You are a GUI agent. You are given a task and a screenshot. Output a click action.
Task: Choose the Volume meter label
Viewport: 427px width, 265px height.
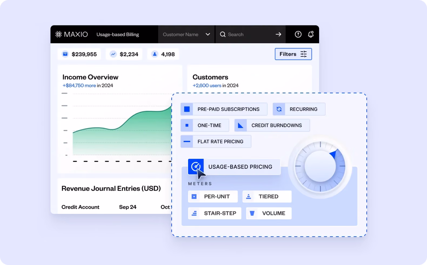[x=274, y=213]
